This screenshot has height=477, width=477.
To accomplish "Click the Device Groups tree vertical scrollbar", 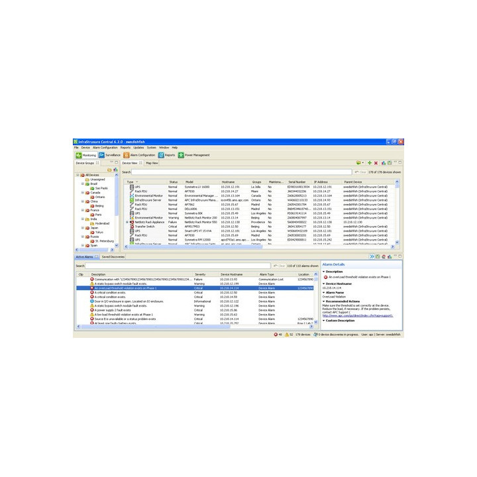I will coord(116,210).
